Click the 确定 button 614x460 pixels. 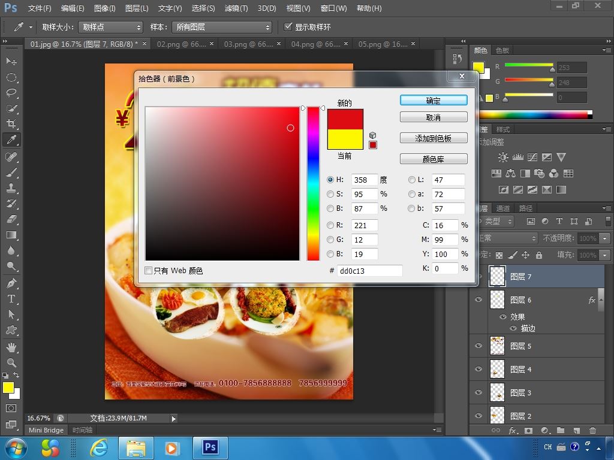434,101
